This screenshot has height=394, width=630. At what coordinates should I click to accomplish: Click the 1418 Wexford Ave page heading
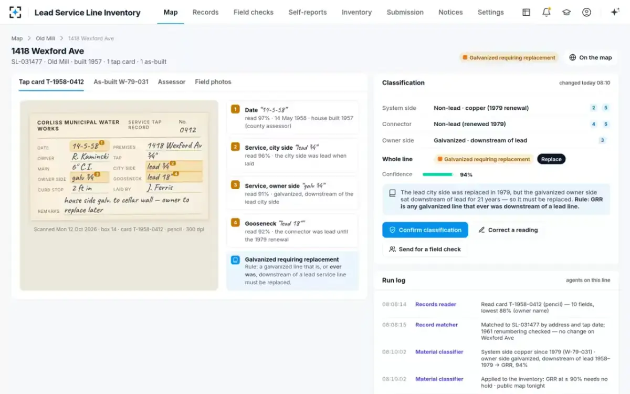coord(48,51)
